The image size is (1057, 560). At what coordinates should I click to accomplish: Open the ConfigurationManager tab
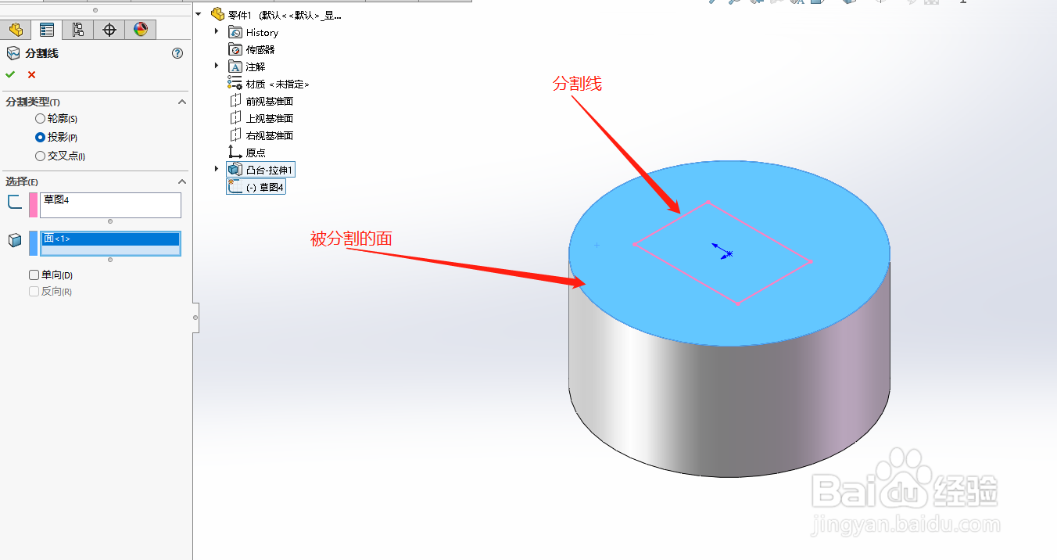point(78,30)
